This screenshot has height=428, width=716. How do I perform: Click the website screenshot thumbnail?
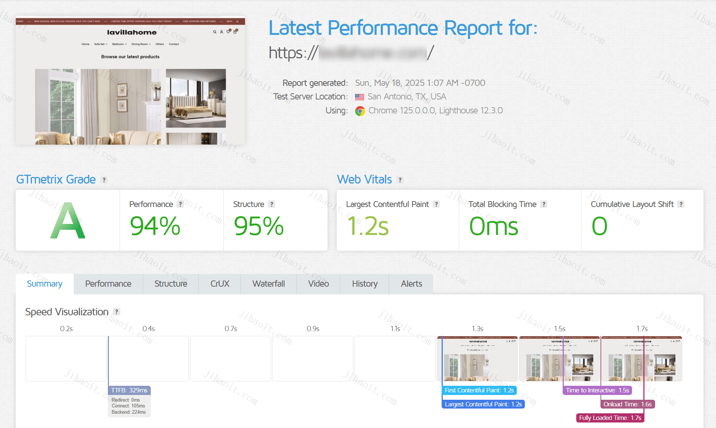(130, 80)
